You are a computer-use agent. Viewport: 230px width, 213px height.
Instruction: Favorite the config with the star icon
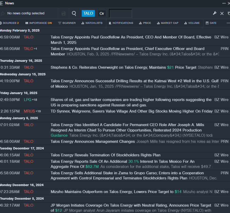[x=3, y=14]
